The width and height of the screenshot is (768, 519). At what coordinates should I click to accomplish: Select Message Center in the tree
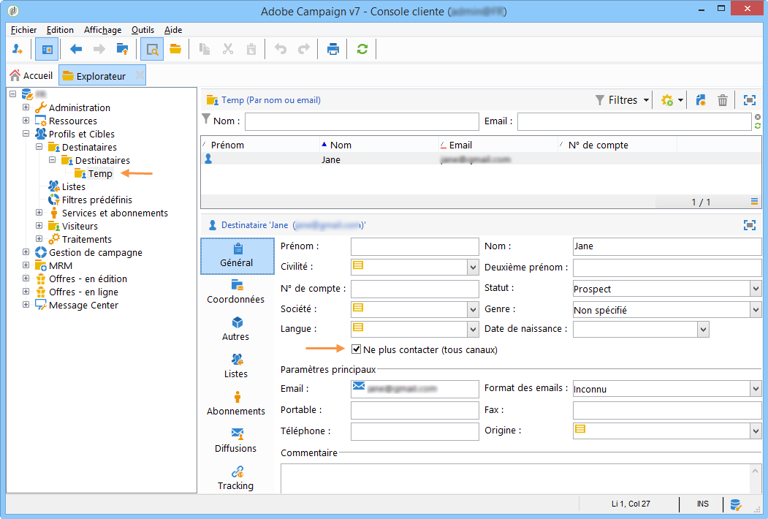click(x=83, y=306)
